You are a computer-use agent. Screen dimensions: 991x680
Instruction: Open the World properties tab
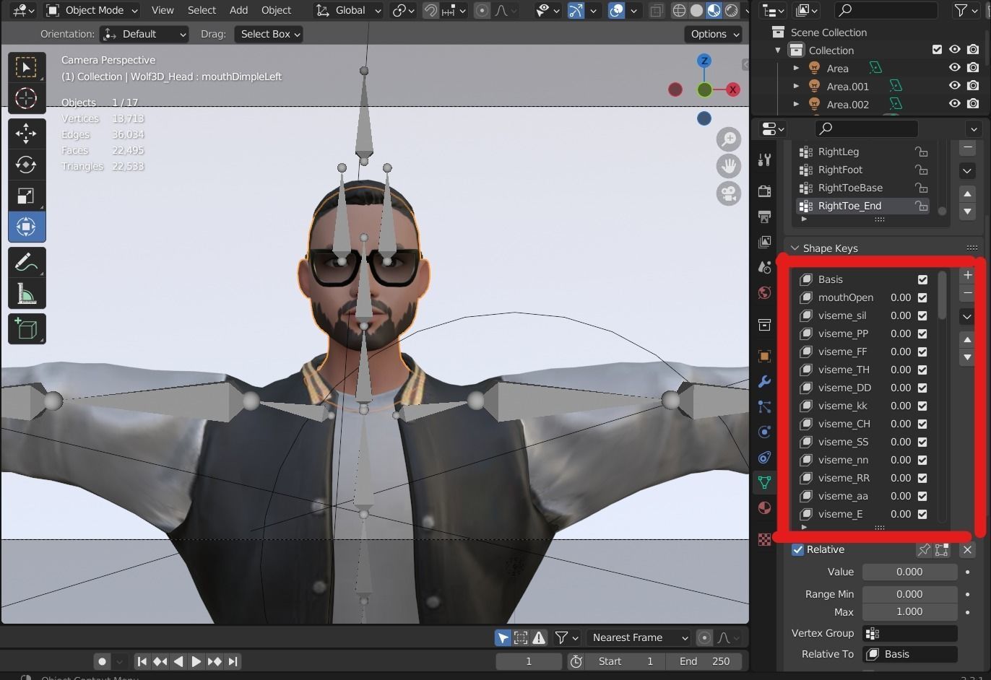[764, 292]
